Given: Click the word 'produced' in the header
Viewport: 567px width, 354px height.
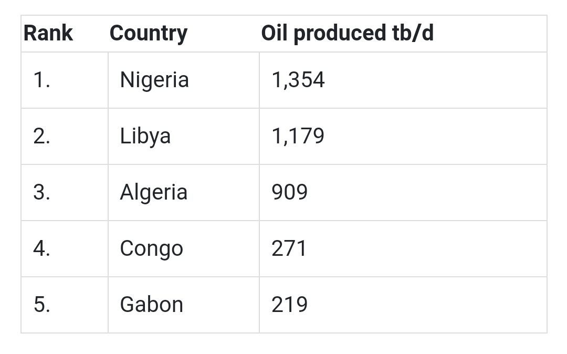Looking at the screenshot, I should [340, 33].
